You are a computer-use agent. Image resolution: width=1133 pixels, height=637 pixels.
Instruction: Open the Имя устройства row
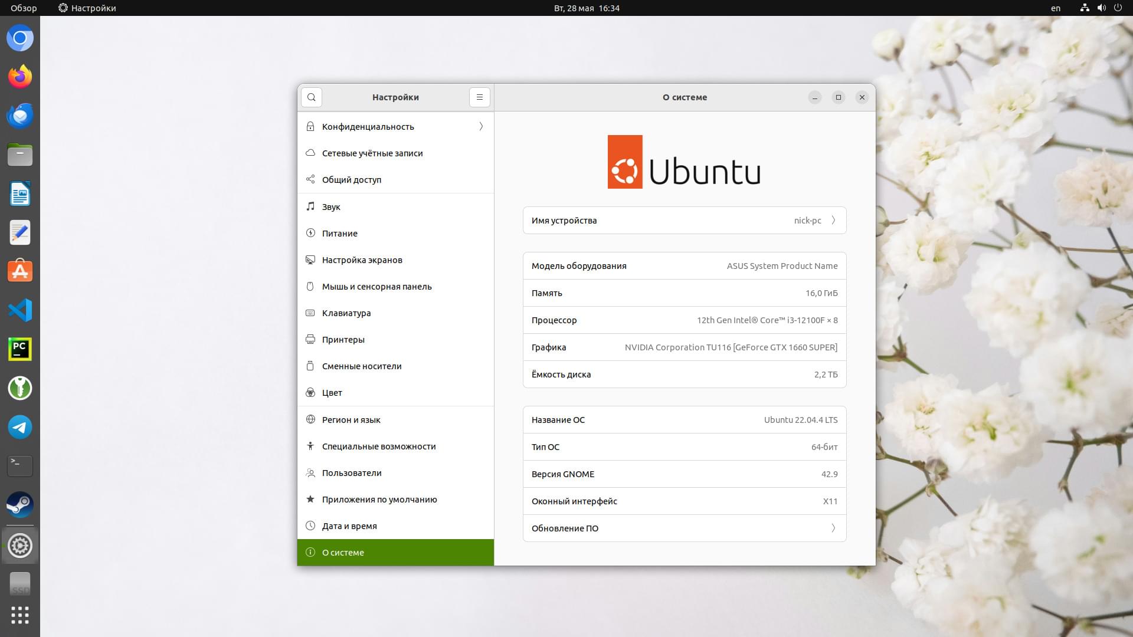pos(685,220)
